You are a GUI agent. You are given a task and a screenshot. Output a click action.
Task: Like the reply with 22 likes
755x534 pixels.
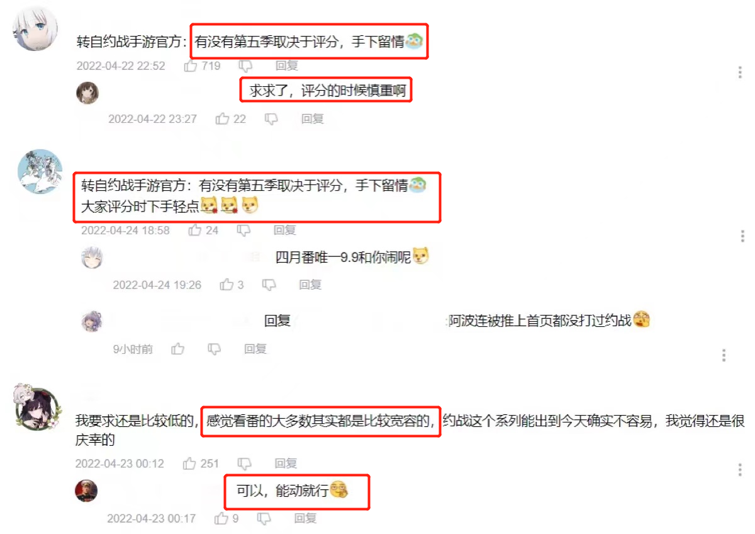(222, 118)
